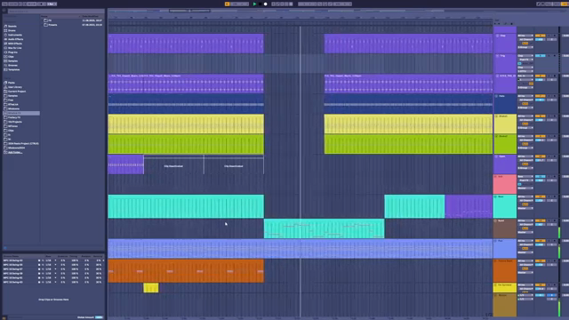Select Plug-ins category in browser
Image resolution: width=569 pixels, height=320 pixels.
click(x=12, y=52)
